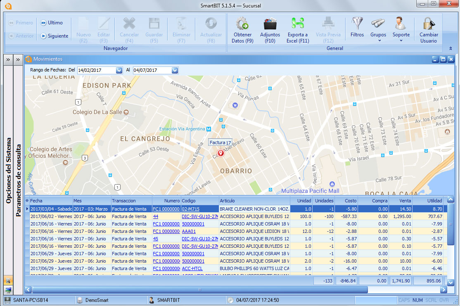Click the NUM indicator in the status bar
The height and width of the screenshot is (306, 460).
[x=417, y=300]
